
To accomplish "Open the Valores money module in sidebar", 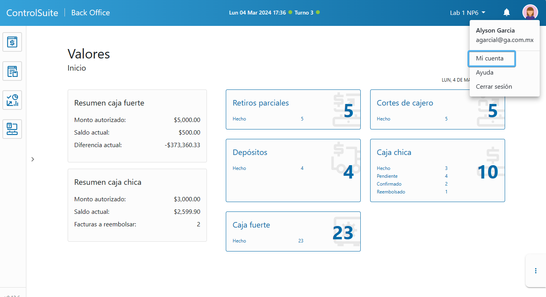I will pyautogui.click(x=12, y=42).
